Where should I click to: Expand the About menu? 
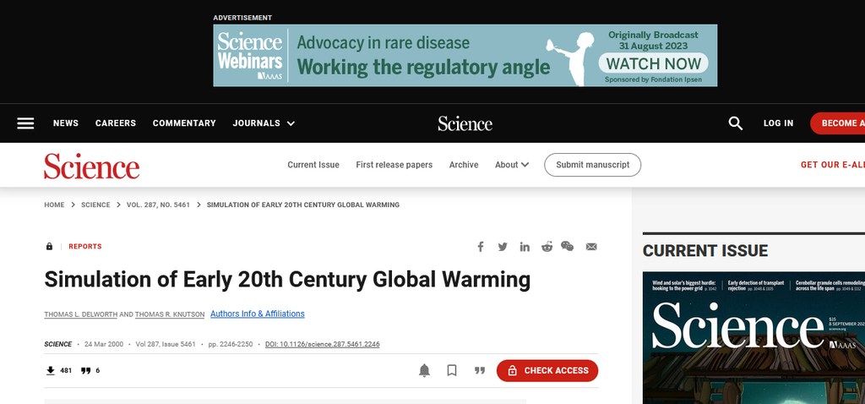click(512, 165)
